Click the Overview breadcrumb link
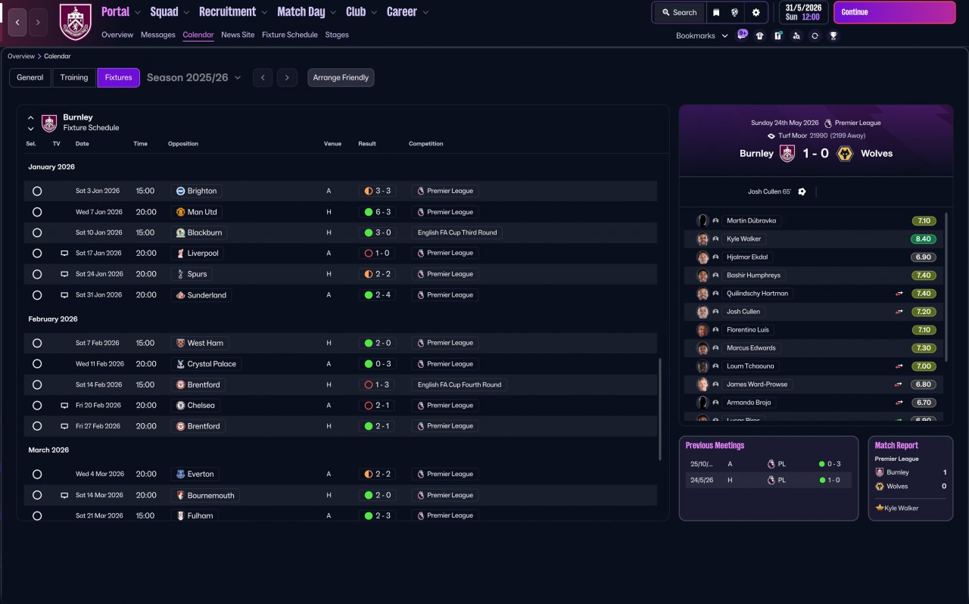 pyautogui.click(x=21, y=56)
